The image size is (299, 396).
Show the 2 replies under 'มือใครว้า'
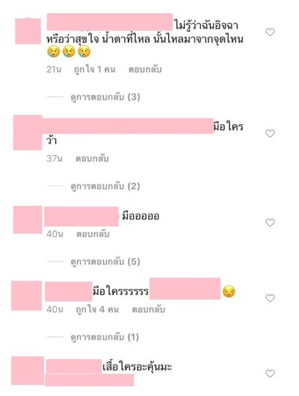106,186
